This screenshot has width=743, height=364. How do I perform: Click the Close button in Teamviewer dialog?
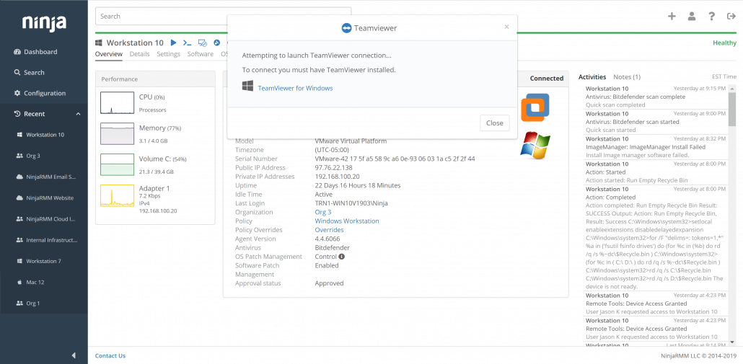494,123
